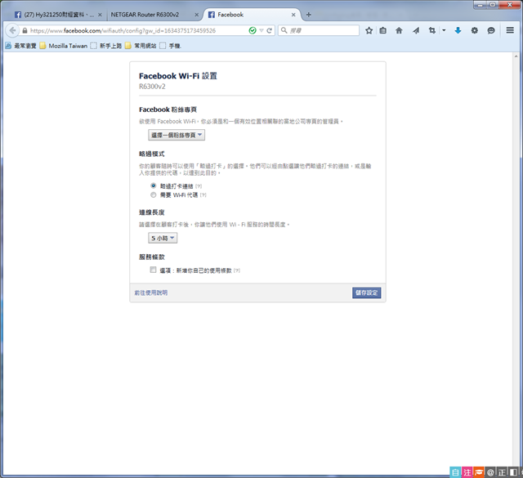Close the NETGEAR Router R6300v2 tab
The image size is (523, 478).
[x=197, y=15]
